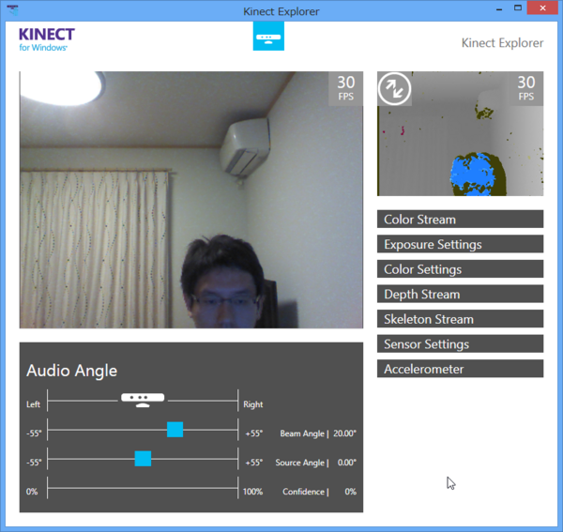Close the Kinect Explorer window
Image resolution: width=563 pixels, height=532 pixels.
tap(542, 8)
